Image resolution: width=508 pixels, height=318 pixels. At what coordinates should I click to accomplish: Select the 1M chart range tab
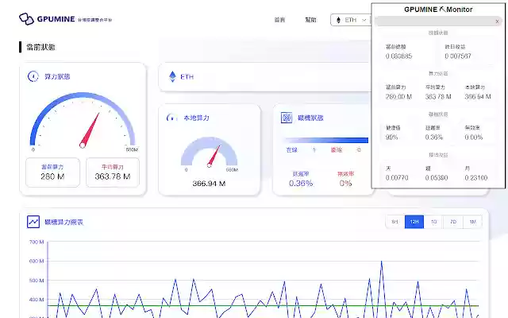click(472, 222)
